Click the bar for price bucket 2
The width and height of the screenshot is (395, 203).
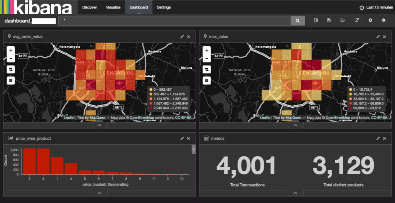pos(29,161)
